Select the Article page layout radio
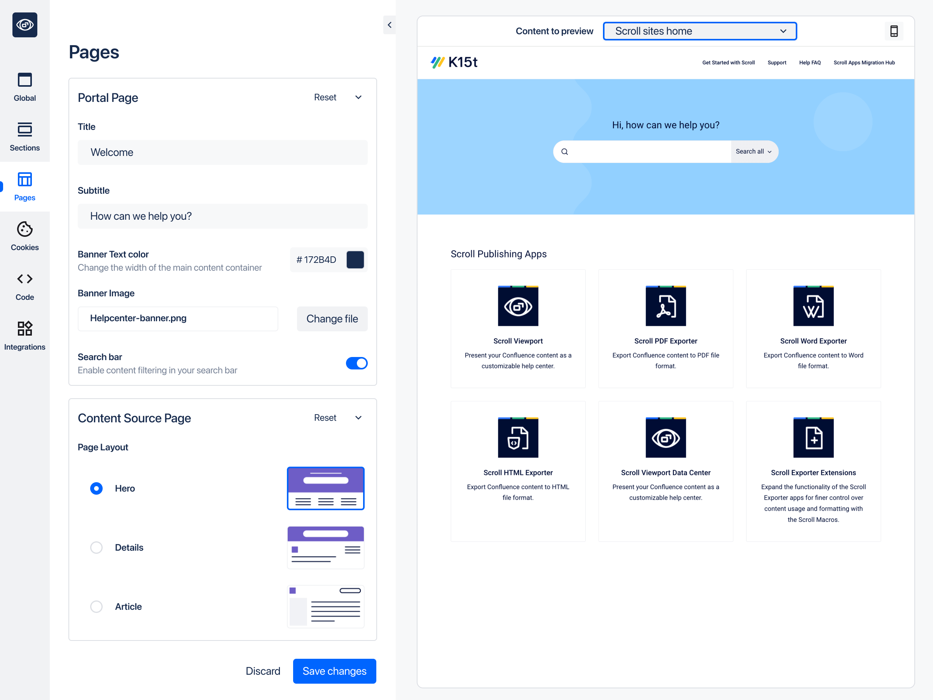 click(96, 606)
